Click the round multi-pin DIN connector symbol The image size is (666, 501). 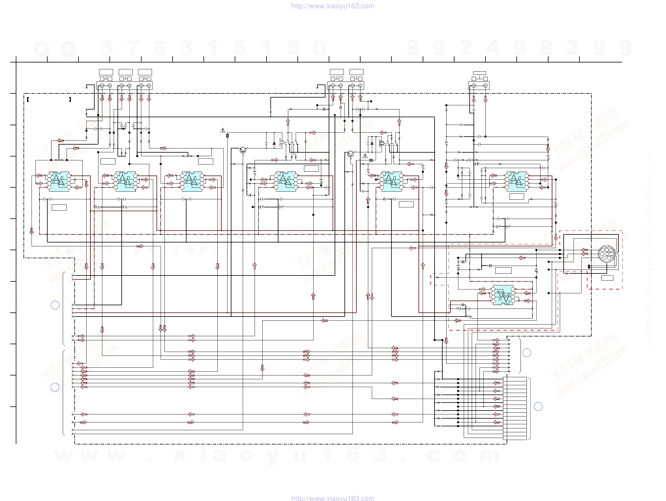coord(607,254)
